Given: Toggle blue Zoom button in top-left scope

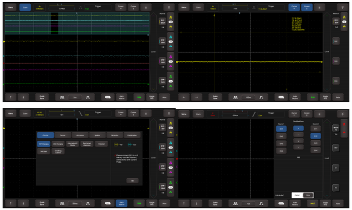Looking at the screenshot, I should click(x=25, y=7).
